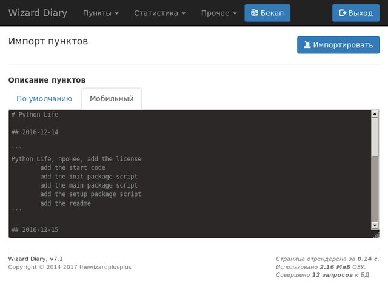Select the Мобильный tab
The image size is (388, 284).
click(112, 98)
